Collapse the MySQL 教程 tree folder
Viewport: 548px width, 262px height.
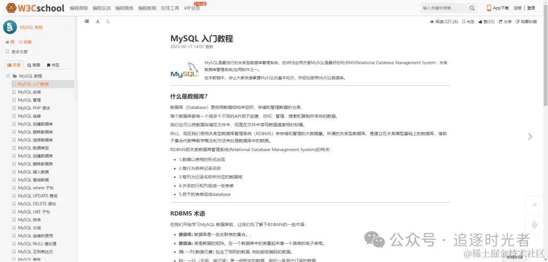click(x=8, y=76)
